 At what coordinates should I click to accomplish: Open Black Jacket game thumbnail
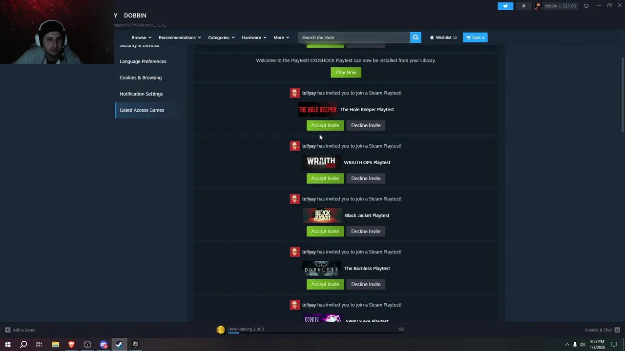[322, 215]
